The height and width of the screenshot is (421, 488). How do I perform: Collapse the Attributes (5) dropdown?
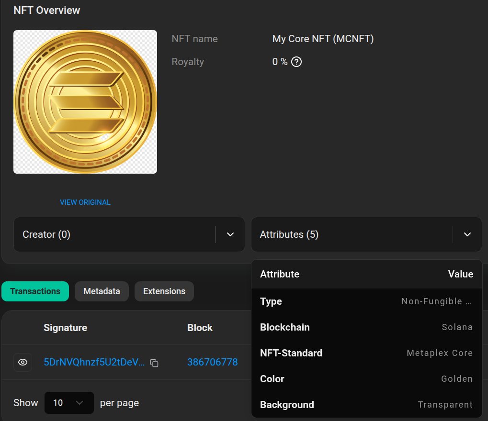pos(367,234)
